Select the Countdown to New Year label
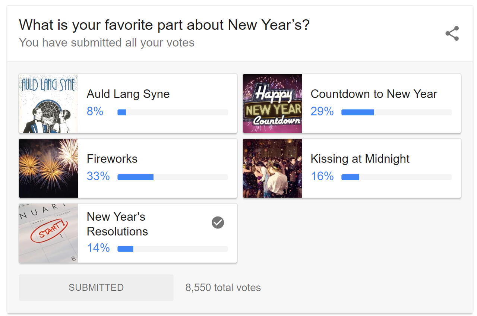This screenshot has width=477, height=316. [x=374, y=94]
